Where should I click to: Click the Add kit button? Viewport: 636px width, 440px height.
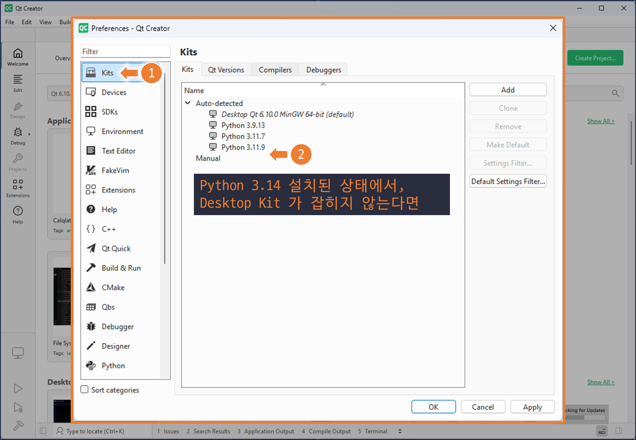(508, 90)
